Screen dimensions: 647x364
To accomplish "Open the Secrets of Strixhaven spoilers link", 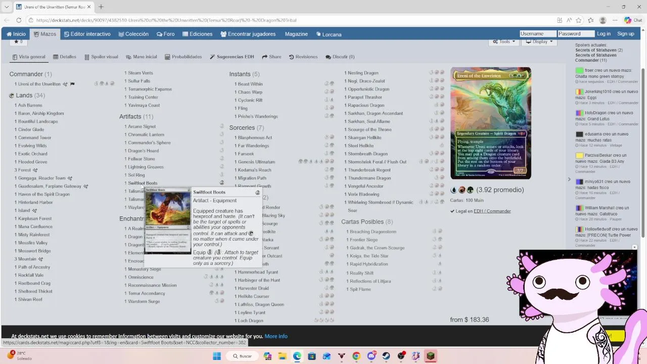I will tap(595, 50).
